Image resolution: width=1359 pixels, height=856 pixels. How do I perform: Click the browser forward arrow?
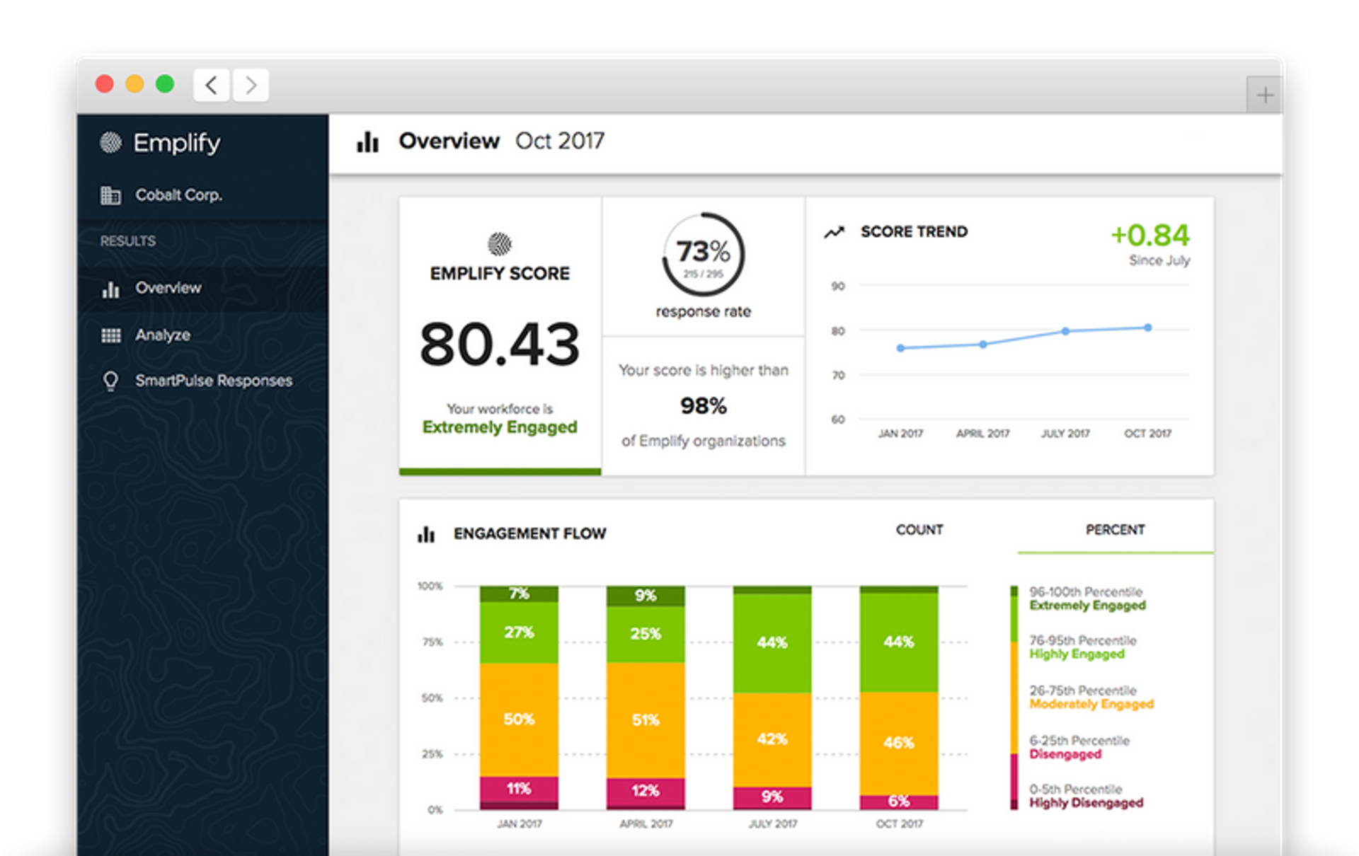(251, 85)
